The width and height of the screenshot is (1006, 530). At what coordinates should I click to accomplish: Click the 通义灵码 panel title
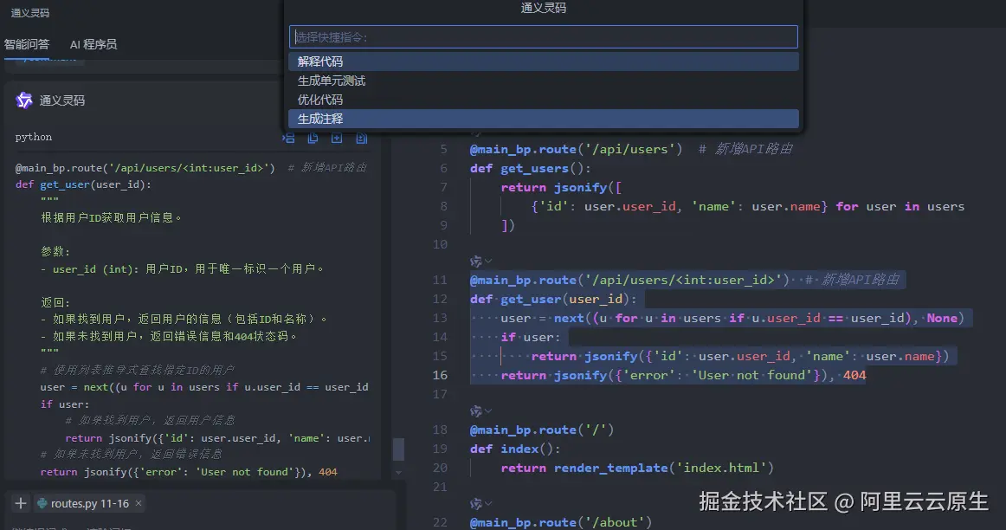coord(30,13)
